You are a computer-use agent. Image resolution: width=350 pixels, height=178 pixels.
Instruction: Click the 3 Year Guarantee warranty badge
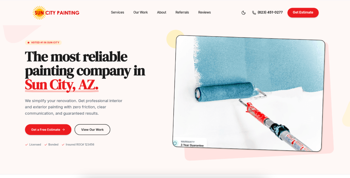pos(190,143)
